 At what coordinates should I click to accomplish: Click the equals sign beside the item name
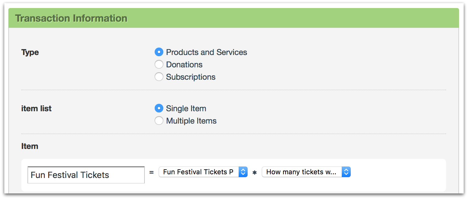click(x=152, y=172)
